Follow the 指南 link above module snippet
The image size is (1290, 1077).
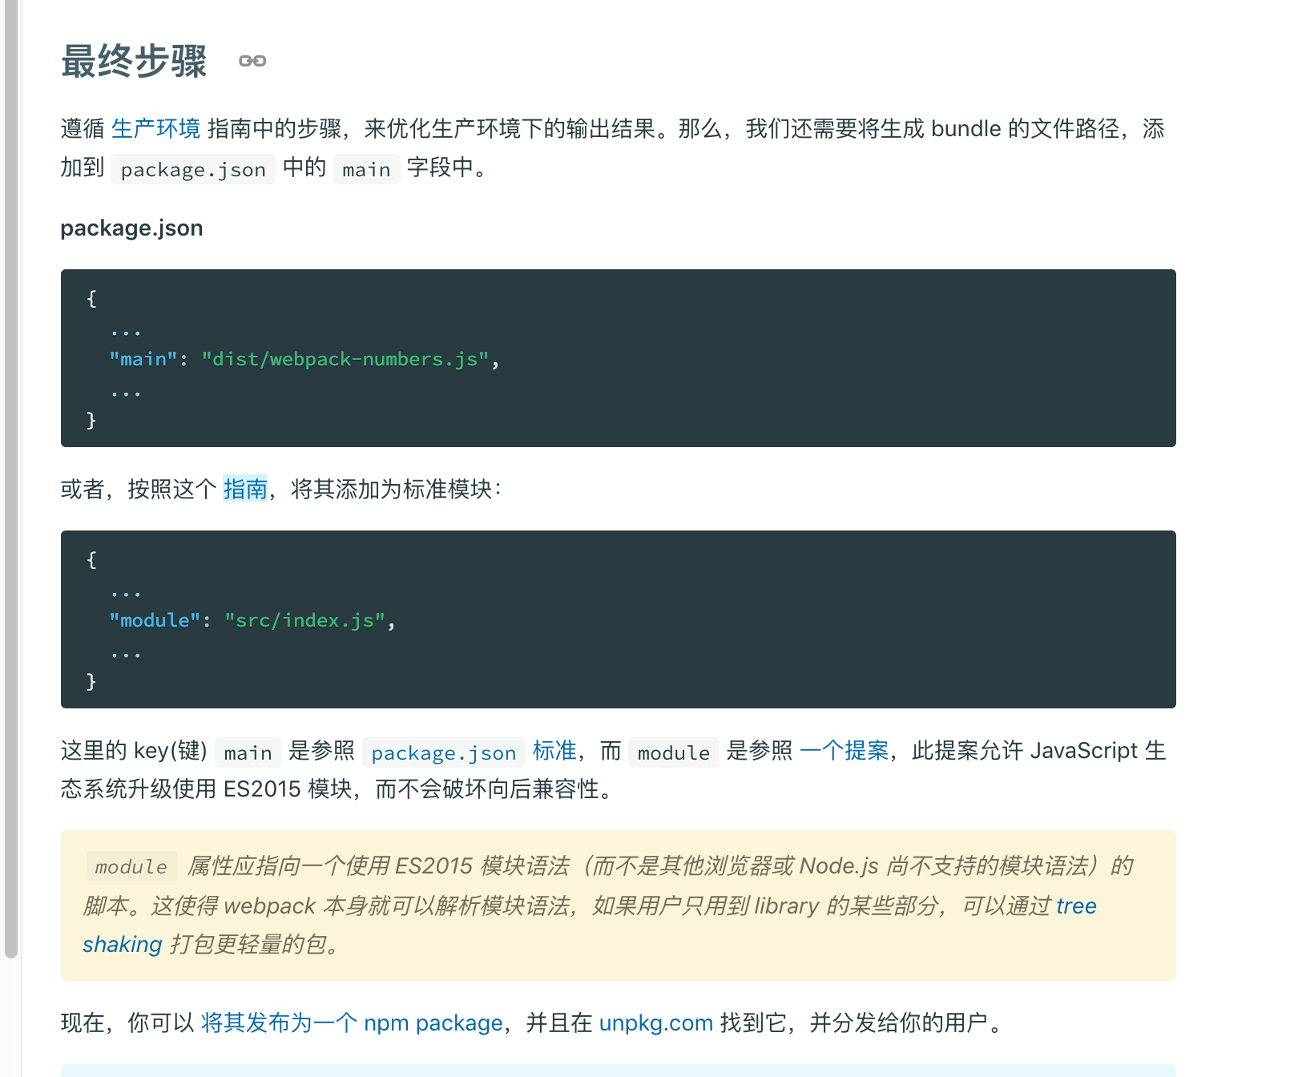245,489
